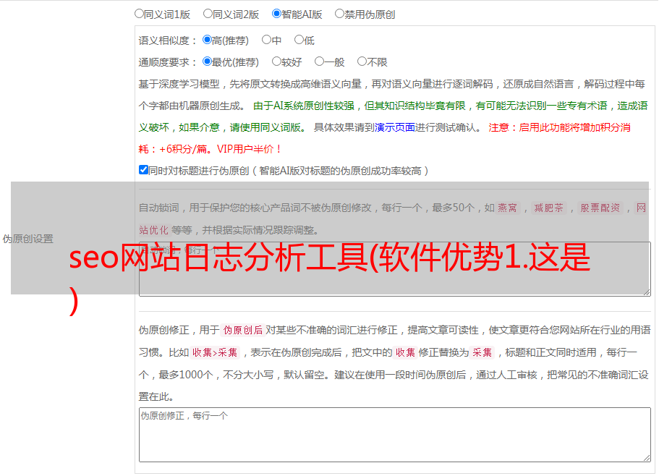
Task: Set 语义相似度 to 低
Action: coord(299,40)
